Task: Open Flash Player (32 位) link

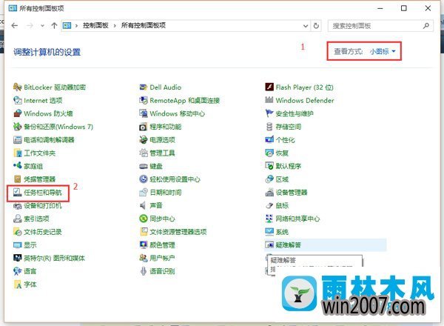Action: tap(304, 87)
